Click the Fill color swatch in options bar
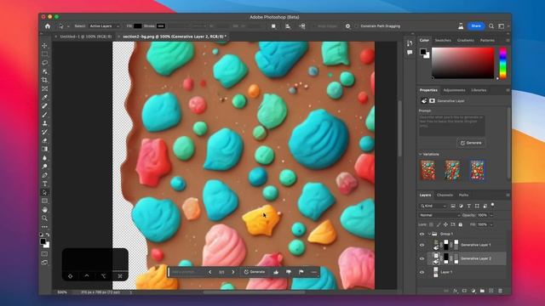This screenshot has width=545, height=306. [x=138, y=26]
